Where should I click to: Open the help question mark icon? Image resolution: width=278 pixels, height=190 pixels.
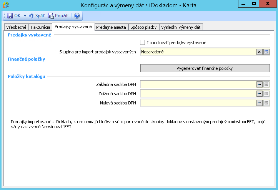tap(77, 16)
